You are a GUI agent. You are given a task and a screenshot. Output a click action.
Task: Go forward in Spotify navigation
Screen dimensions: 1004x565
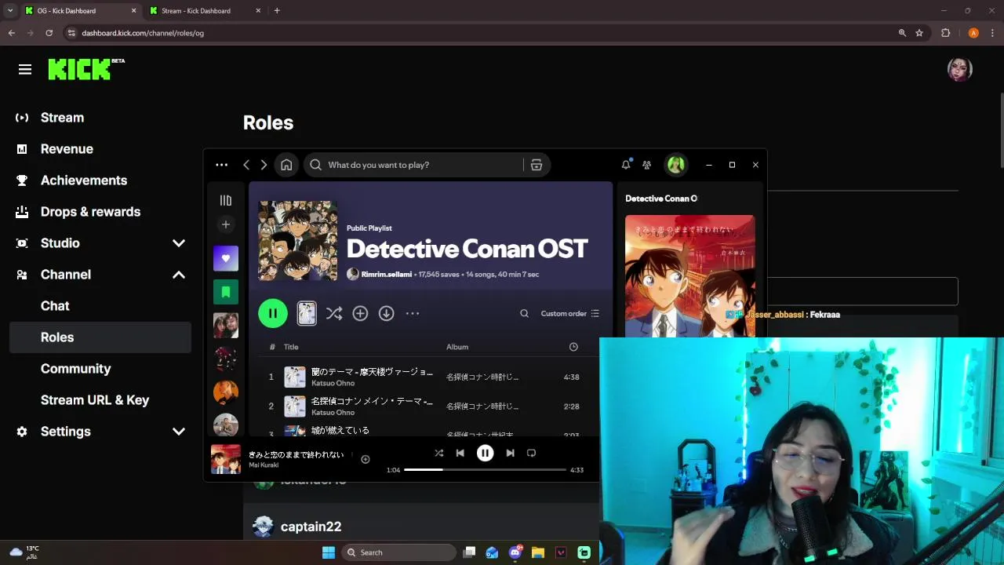pyautogui.click(x=264, y=165)
